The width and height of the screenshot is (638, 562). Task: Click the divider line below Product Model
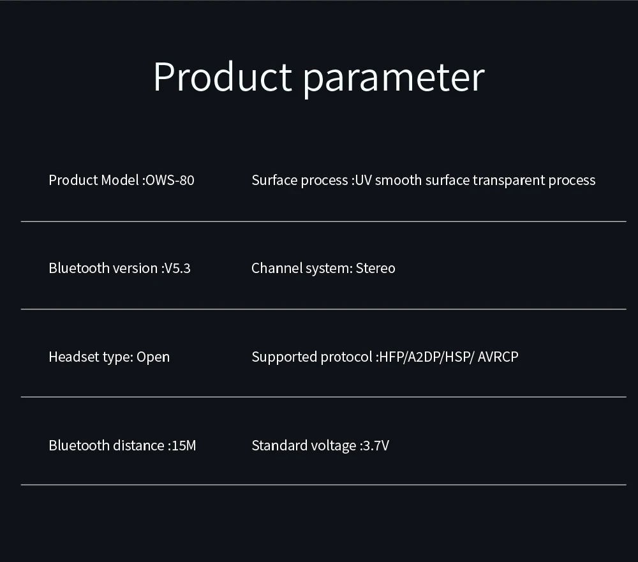click(323, 221)
